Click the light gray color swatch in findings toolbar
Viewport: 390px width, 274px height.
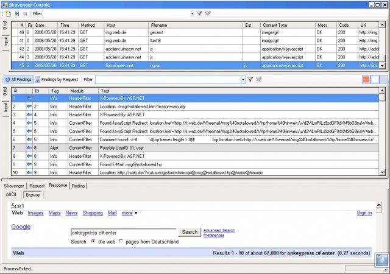(x=384, y=79)
